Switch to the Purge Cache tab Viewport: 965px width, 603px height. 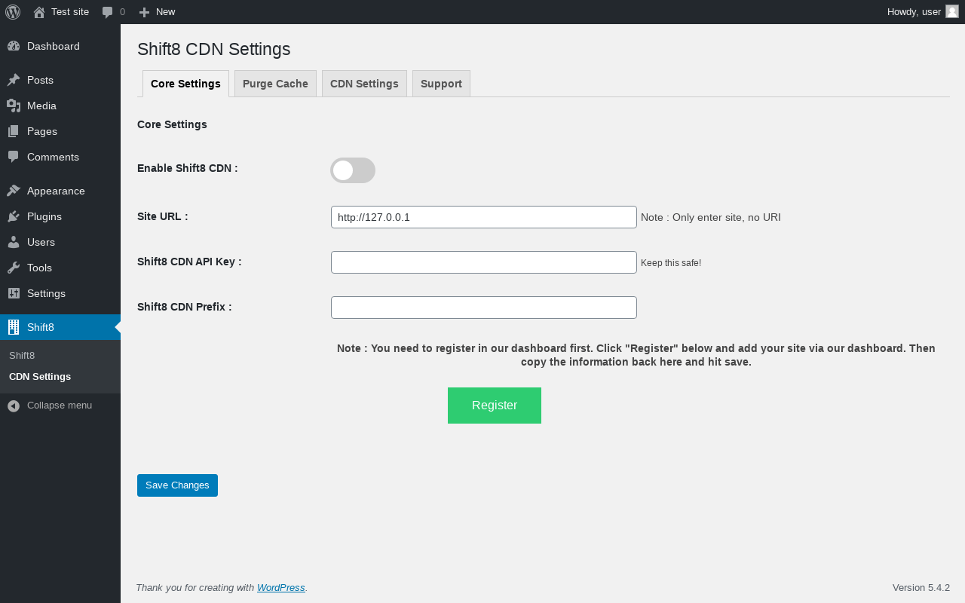click(x=275, y=84)
